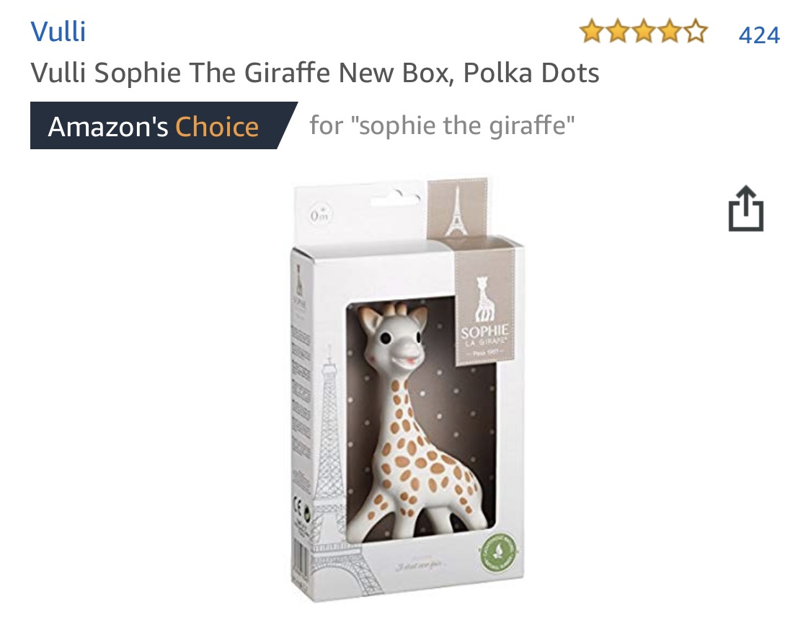The width and height of the screenshot is (811, 625).
Task: Select the last half-empty rating star
Action: [x=696, y=32]
